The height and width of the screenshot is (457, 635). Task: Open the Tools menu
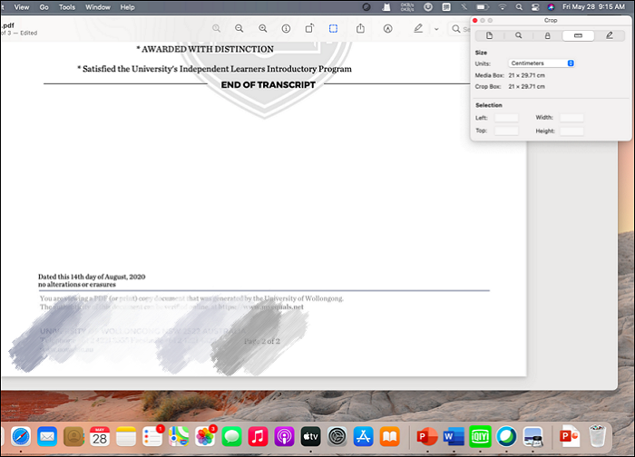tap(67, 6)
